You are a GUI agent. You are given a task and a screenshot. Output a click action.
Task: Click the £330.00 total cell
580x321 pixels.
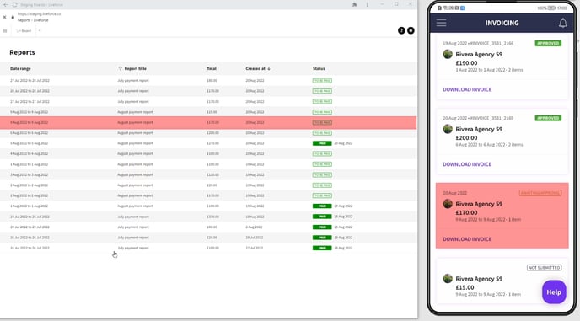[x=212, y=217]
